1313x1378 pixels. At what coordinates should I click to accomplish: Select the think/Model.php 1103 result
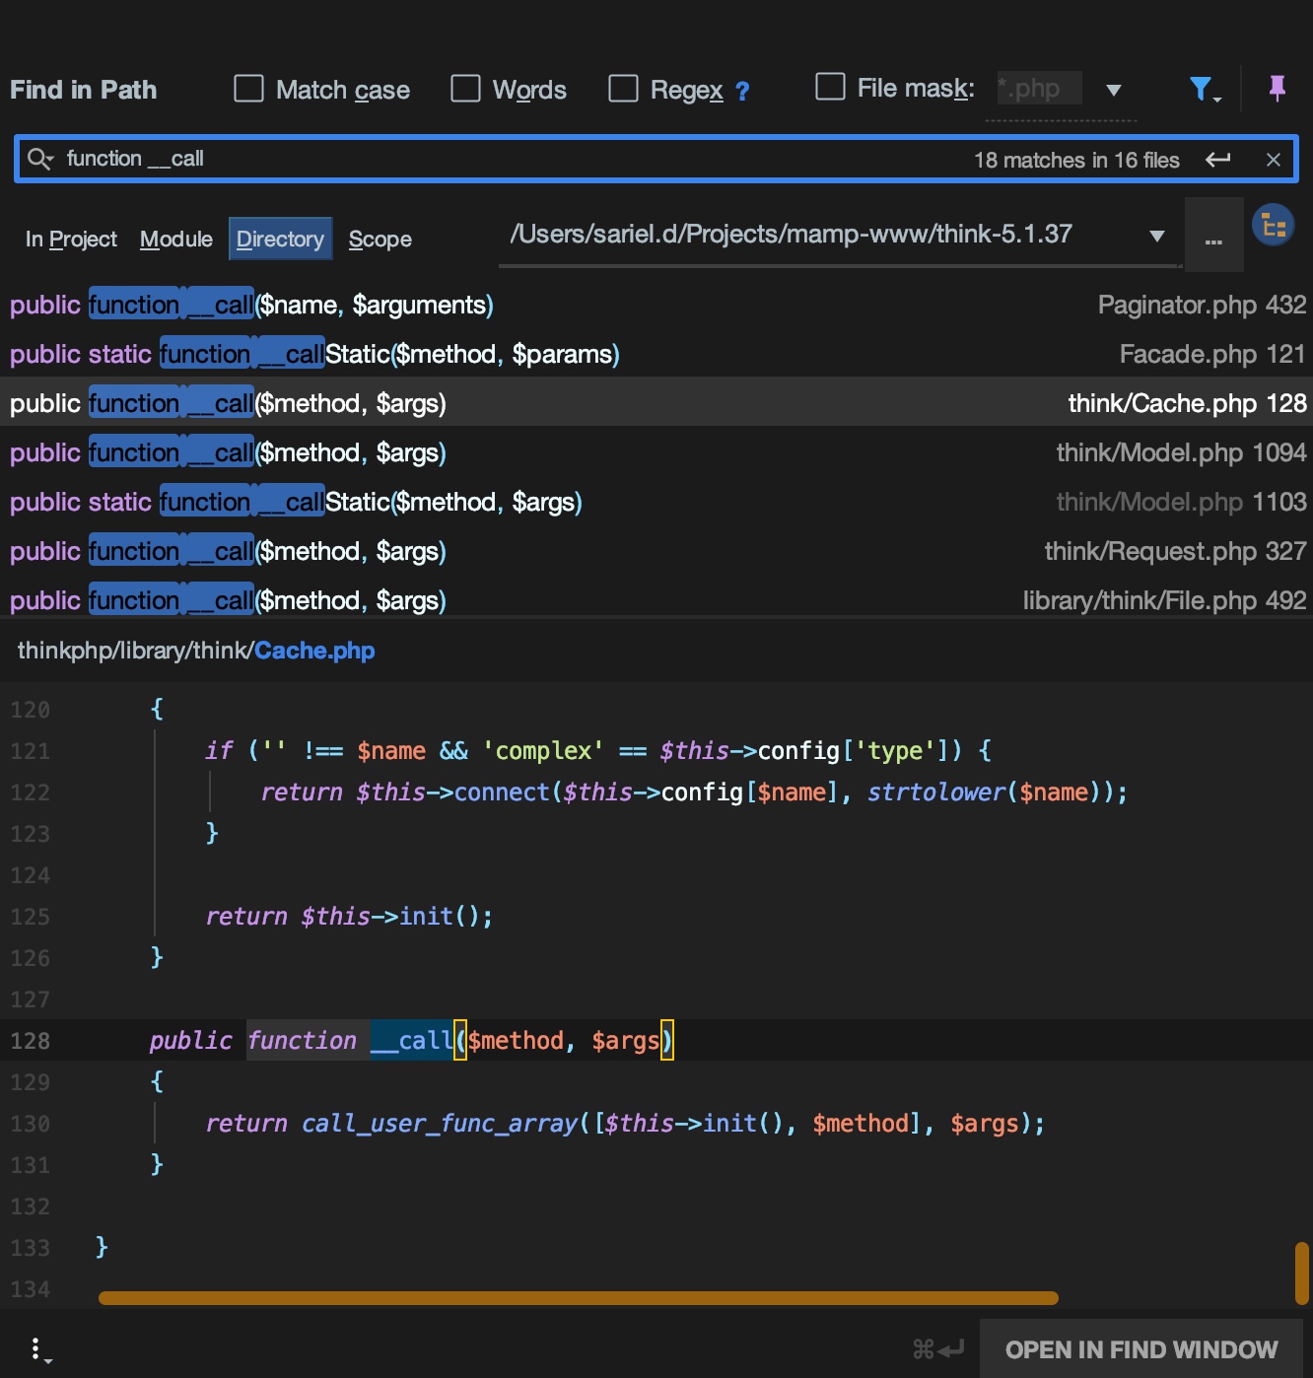click(x=656, y=502)
